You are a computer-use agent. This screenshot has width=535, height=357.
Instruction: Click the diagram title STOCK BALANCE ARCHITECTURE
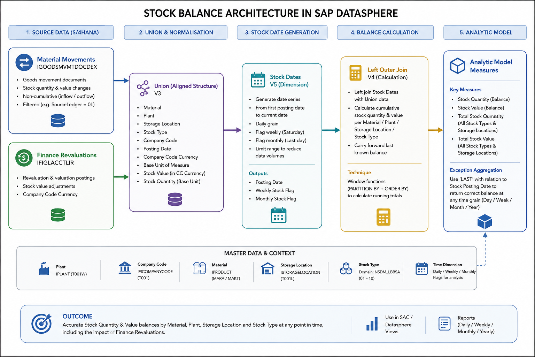[x=271, y=13]
